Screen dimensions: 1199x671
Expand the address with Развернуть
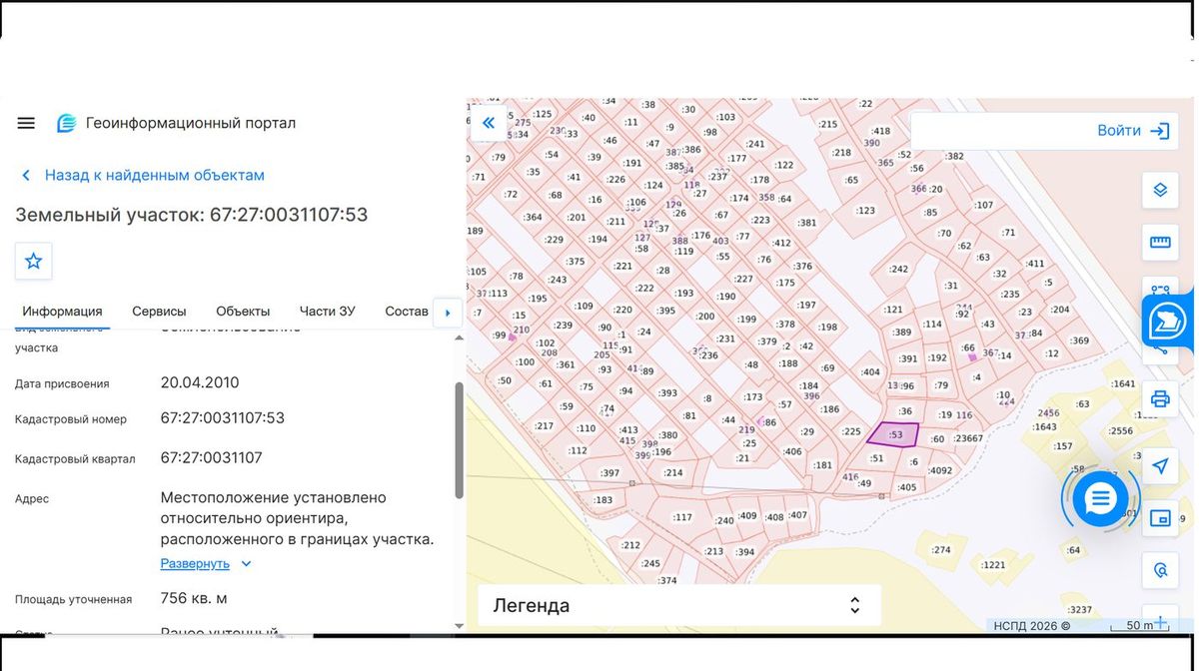[x=207, y=563]
